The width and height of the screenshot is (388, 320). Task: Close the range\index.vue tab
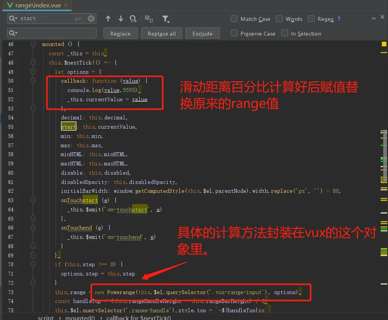pos(66,5)
